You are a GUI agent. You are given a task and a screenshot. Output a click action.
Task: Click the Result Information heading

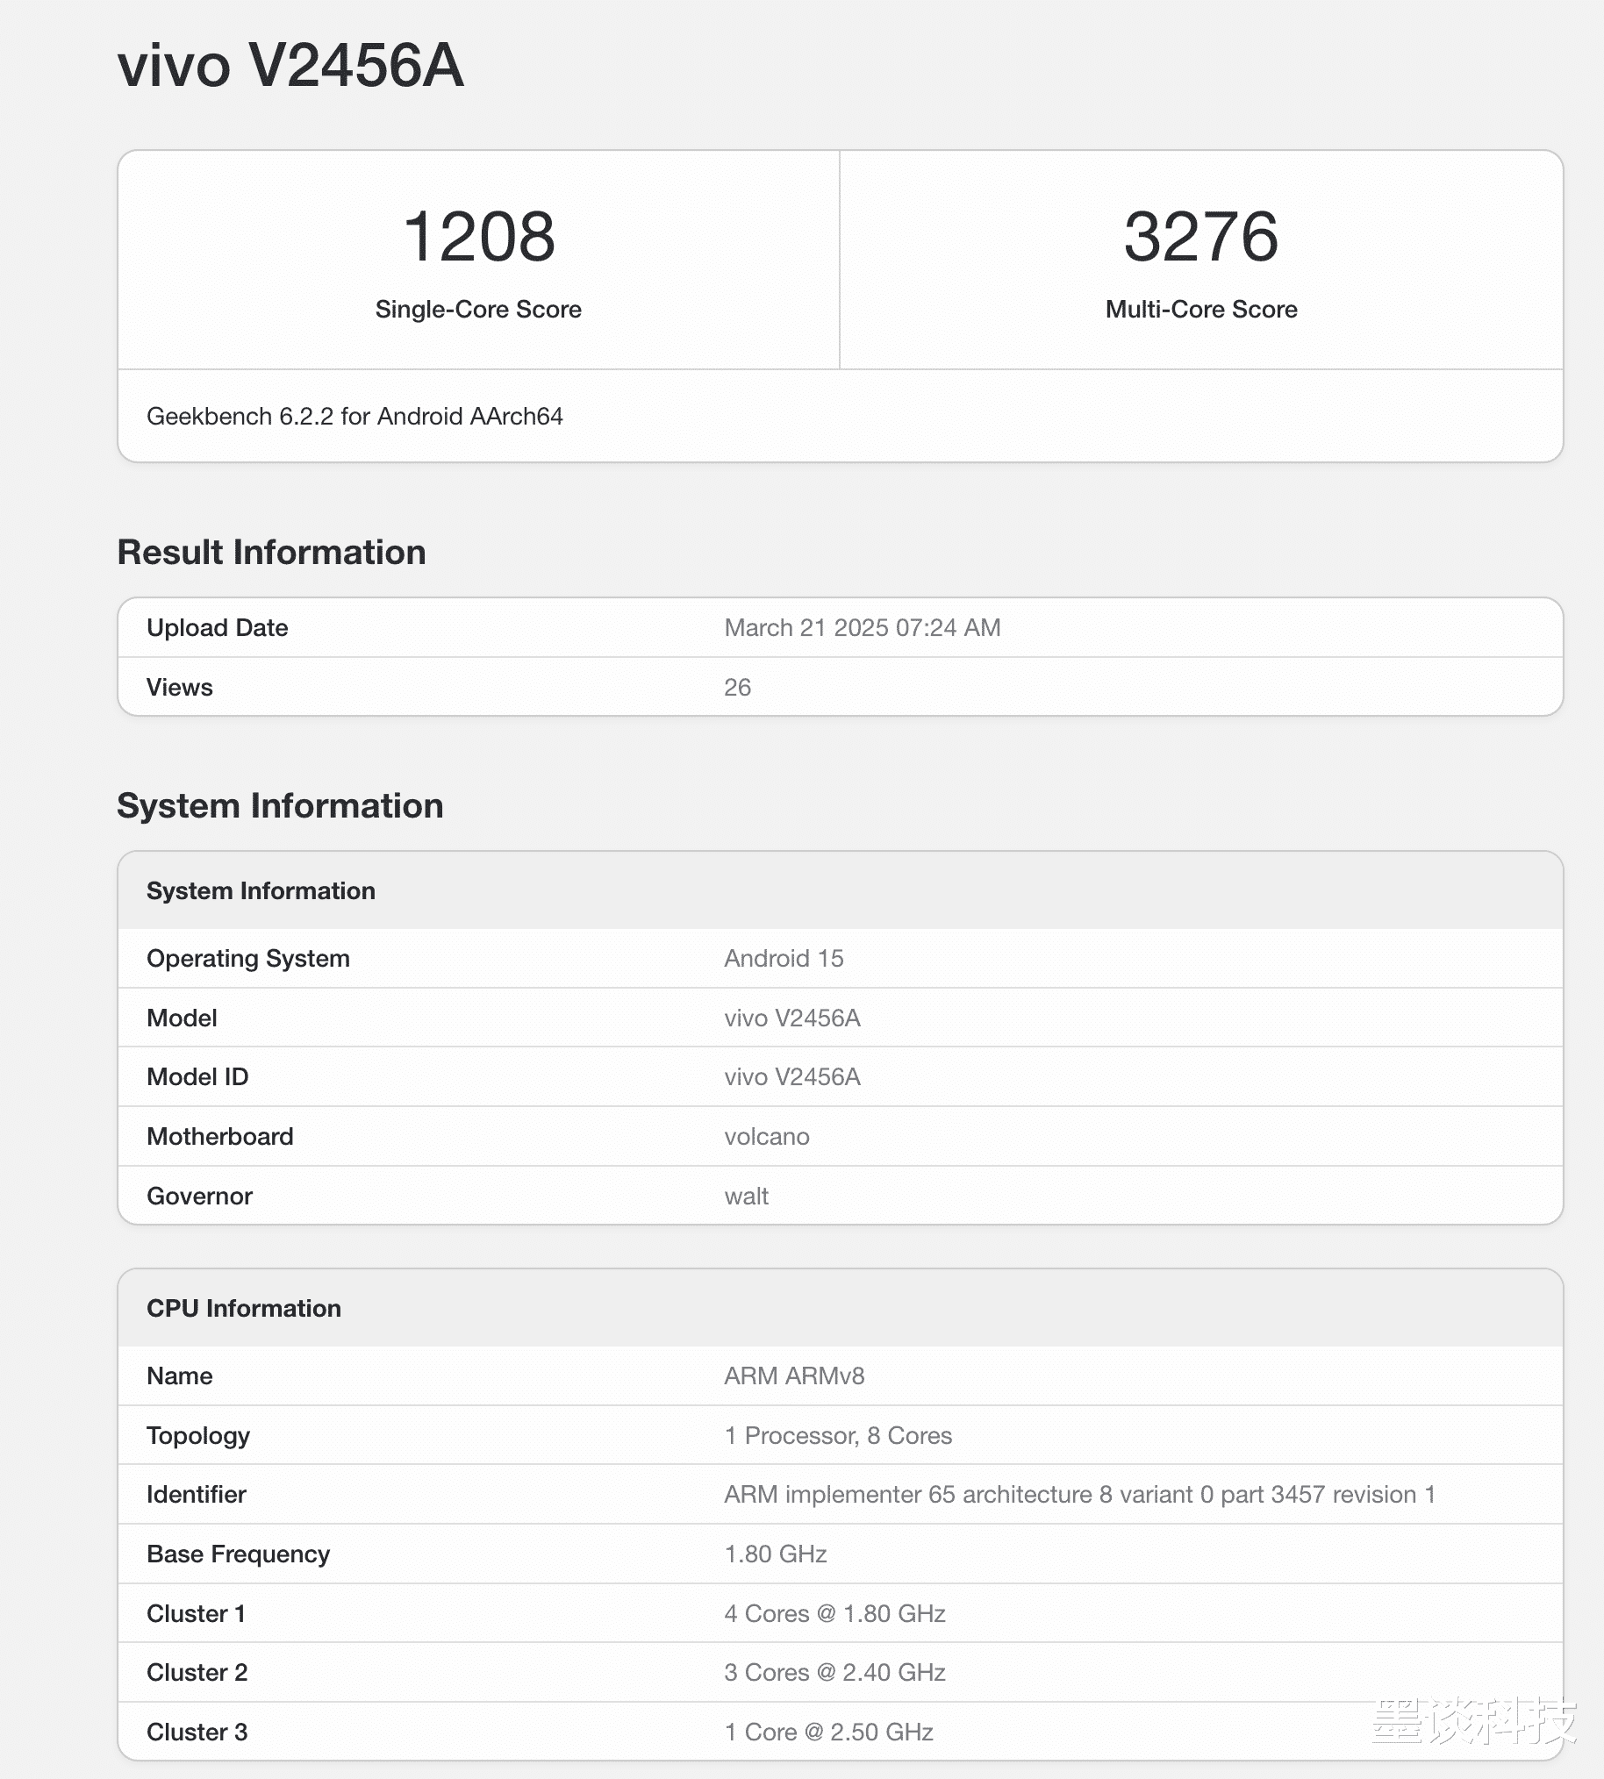point(270,553)
